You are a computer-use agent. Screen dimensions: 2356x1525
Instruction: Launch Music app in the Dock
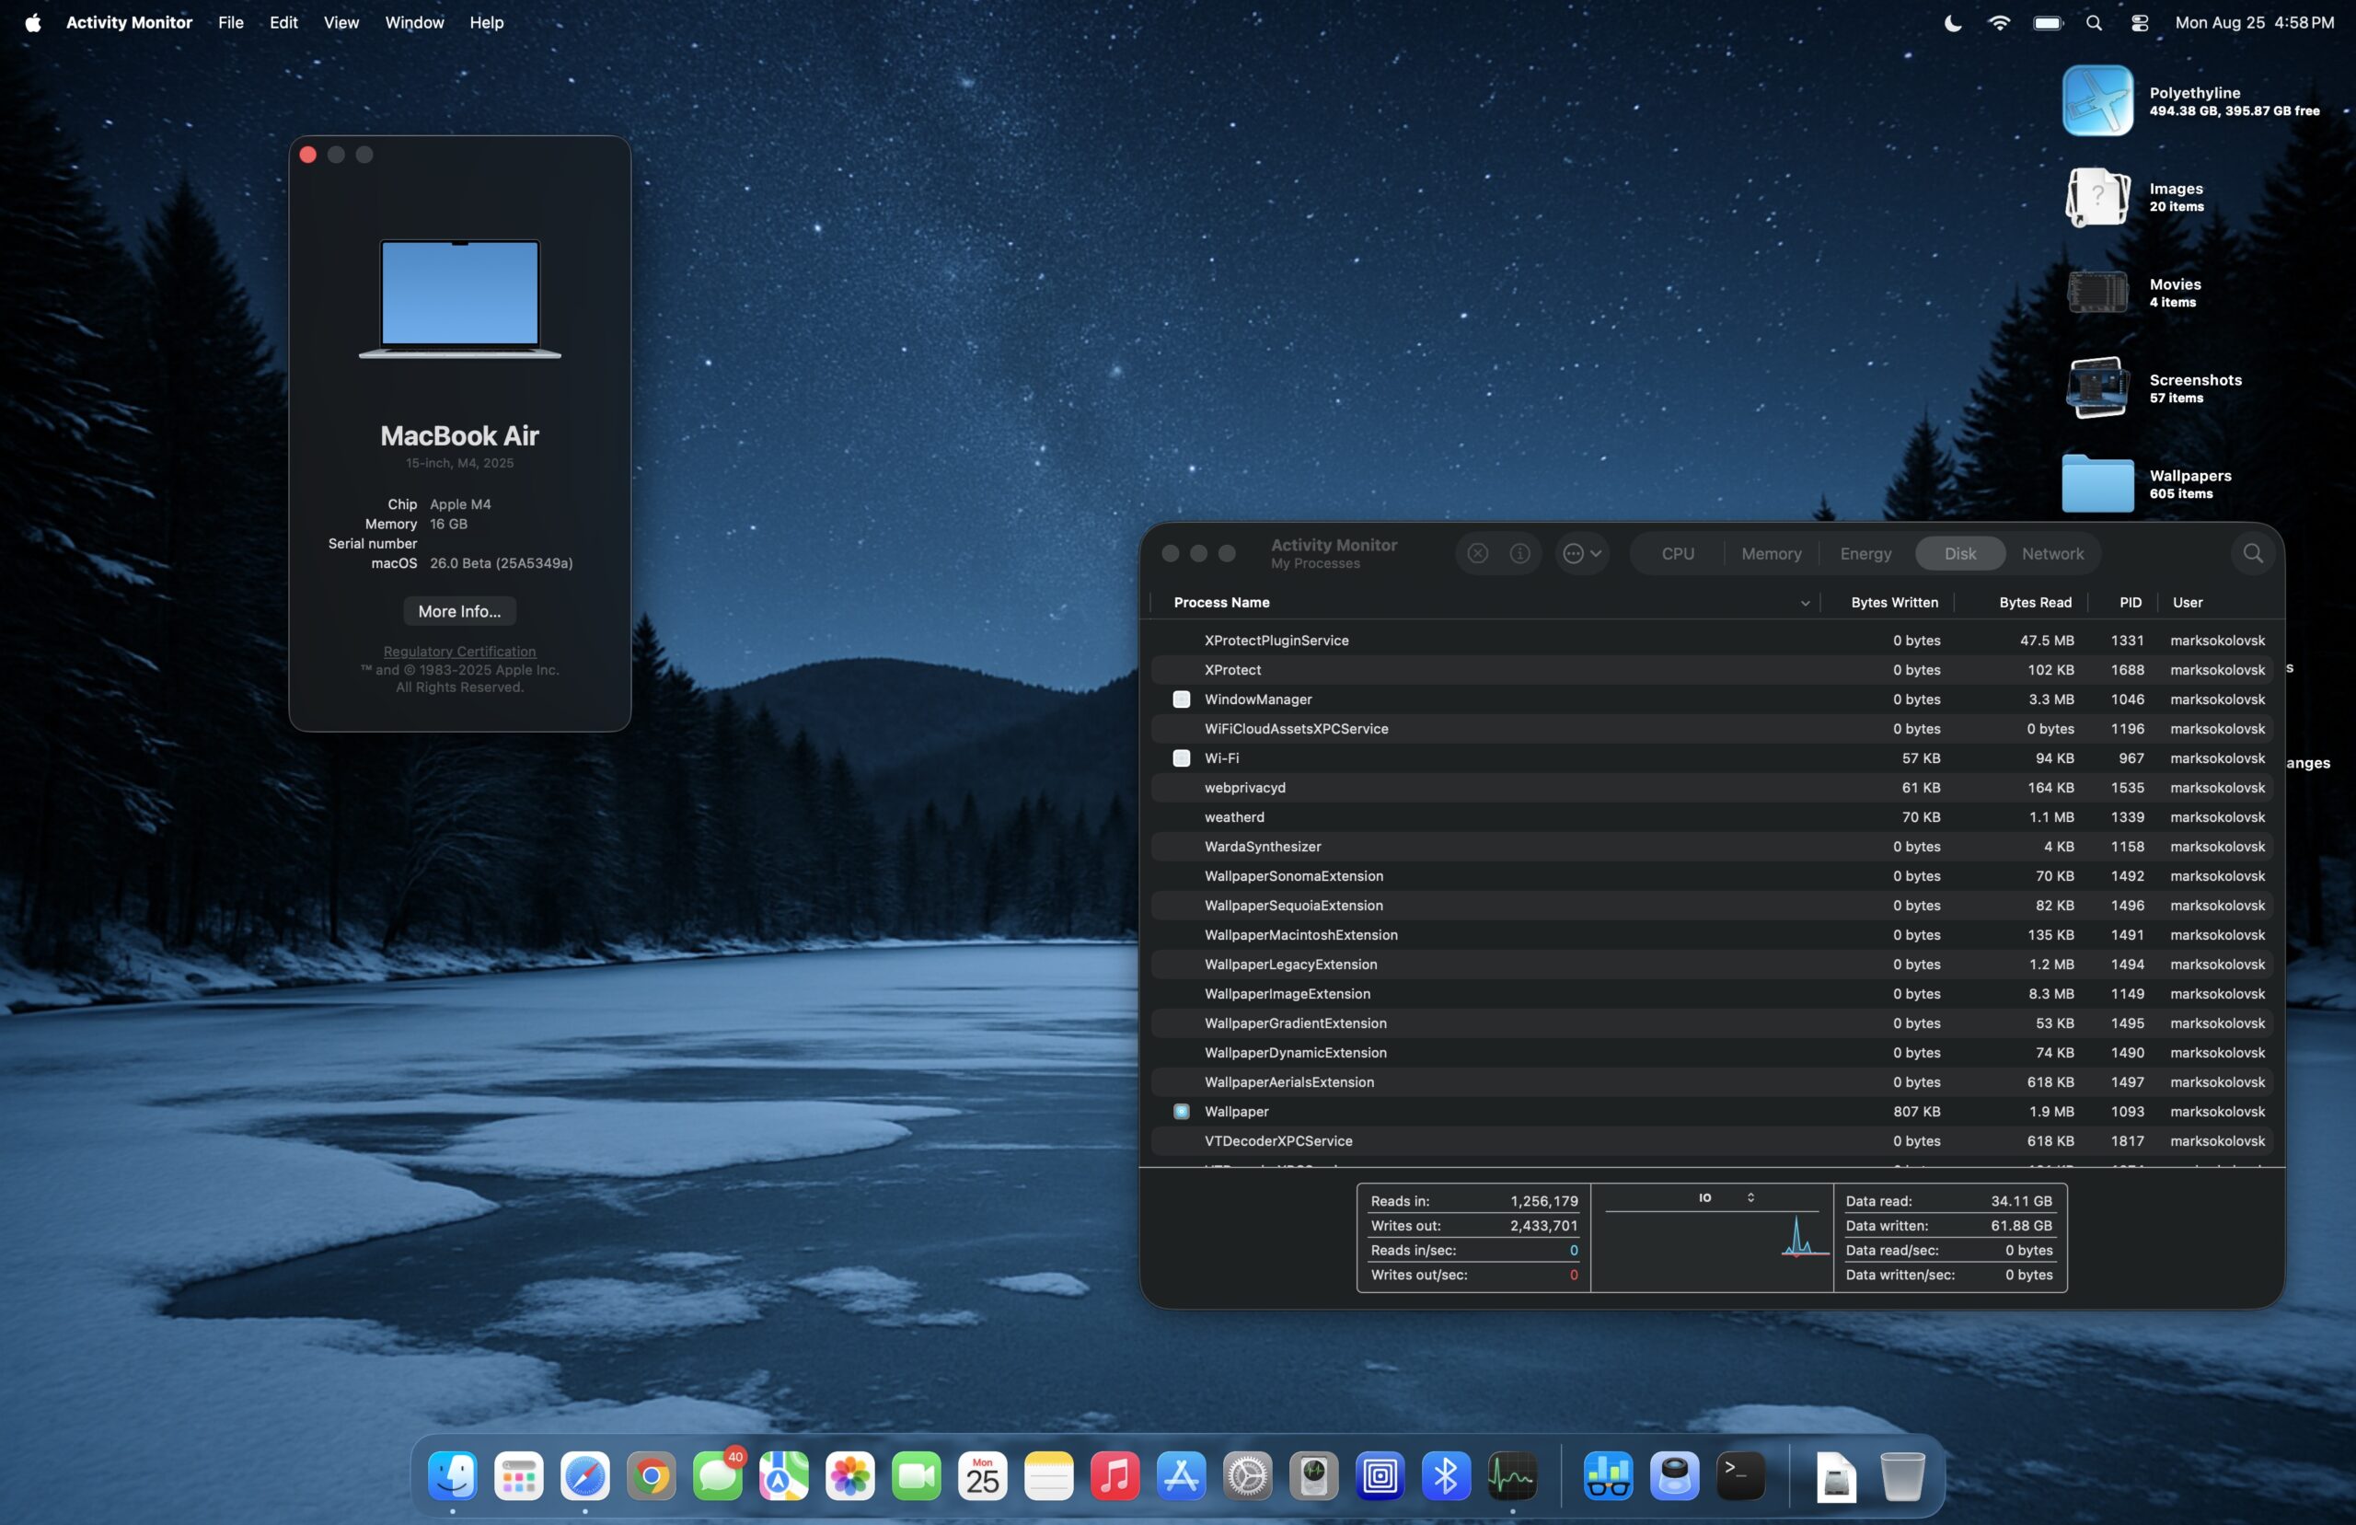pyautogui.click(x=1114, y=1476)
